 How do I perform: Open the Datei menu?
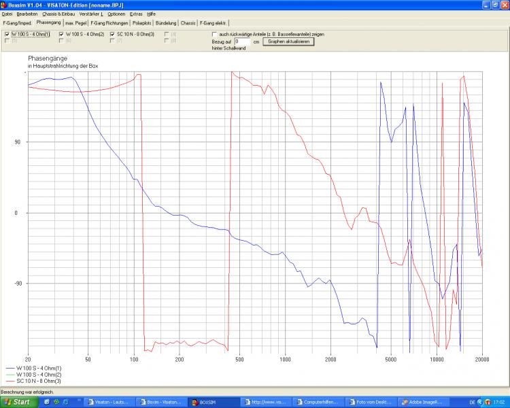tap(7, 14)
